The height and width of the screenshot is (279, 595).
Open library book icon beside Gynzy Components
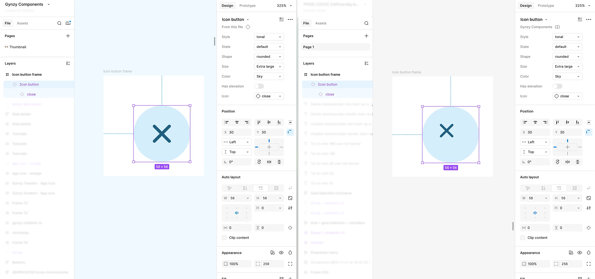point(557,27)
